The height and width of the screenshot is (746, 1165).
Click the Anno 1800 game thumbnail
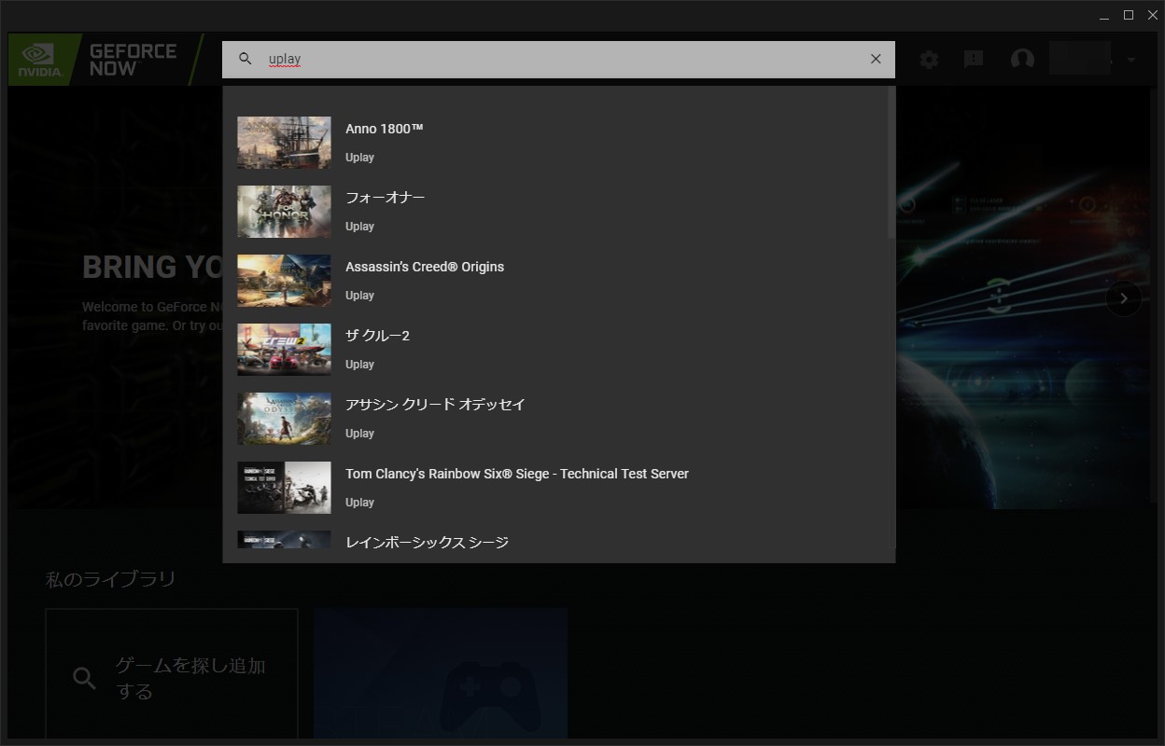pyautogui.click(x=284, y=143)
